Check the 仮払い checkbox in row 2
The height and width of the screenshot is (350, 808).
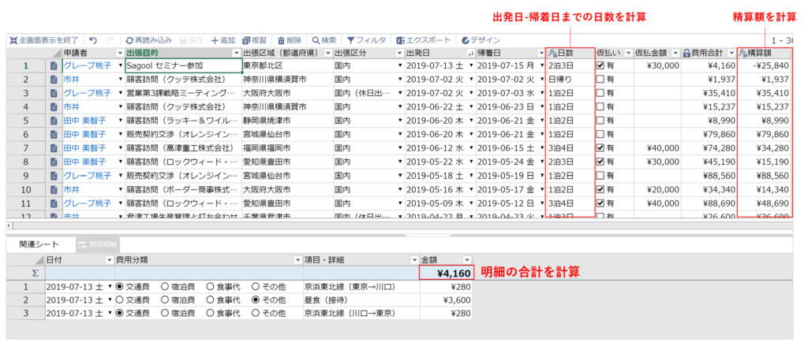600,80
